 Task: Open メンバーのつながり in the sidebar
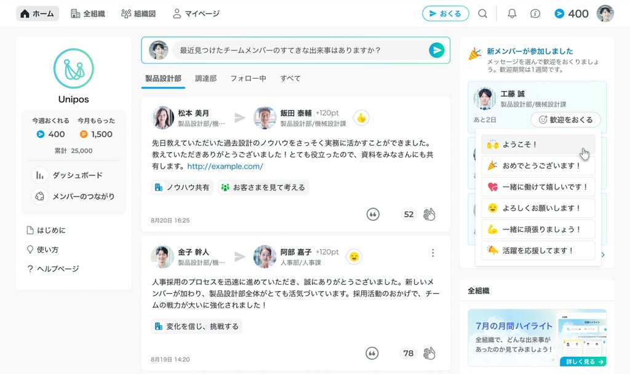[x=73, y=196]
